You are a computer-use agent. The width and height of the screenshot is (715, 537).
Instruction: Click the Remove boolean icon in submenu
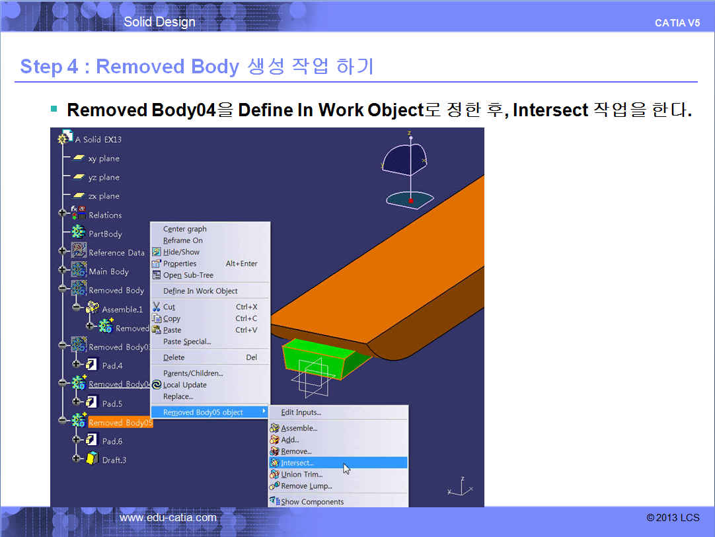274,451
